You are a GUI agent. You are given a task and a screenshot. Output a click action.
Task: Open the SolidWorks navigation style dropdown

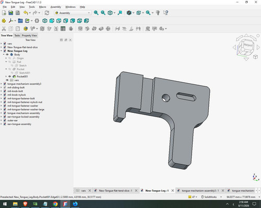coord(211,197)
